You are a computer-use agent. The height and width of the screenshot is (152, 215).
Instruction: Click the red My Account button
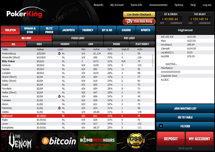(199, 139)
